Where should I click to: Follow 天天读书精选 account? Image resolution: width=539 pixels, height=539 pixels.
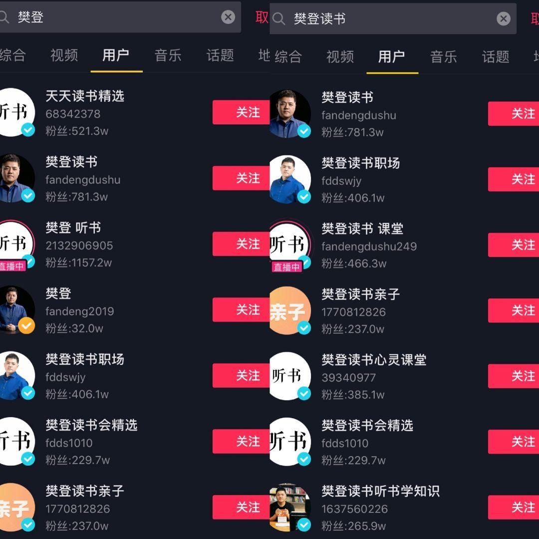coord(241,112)
